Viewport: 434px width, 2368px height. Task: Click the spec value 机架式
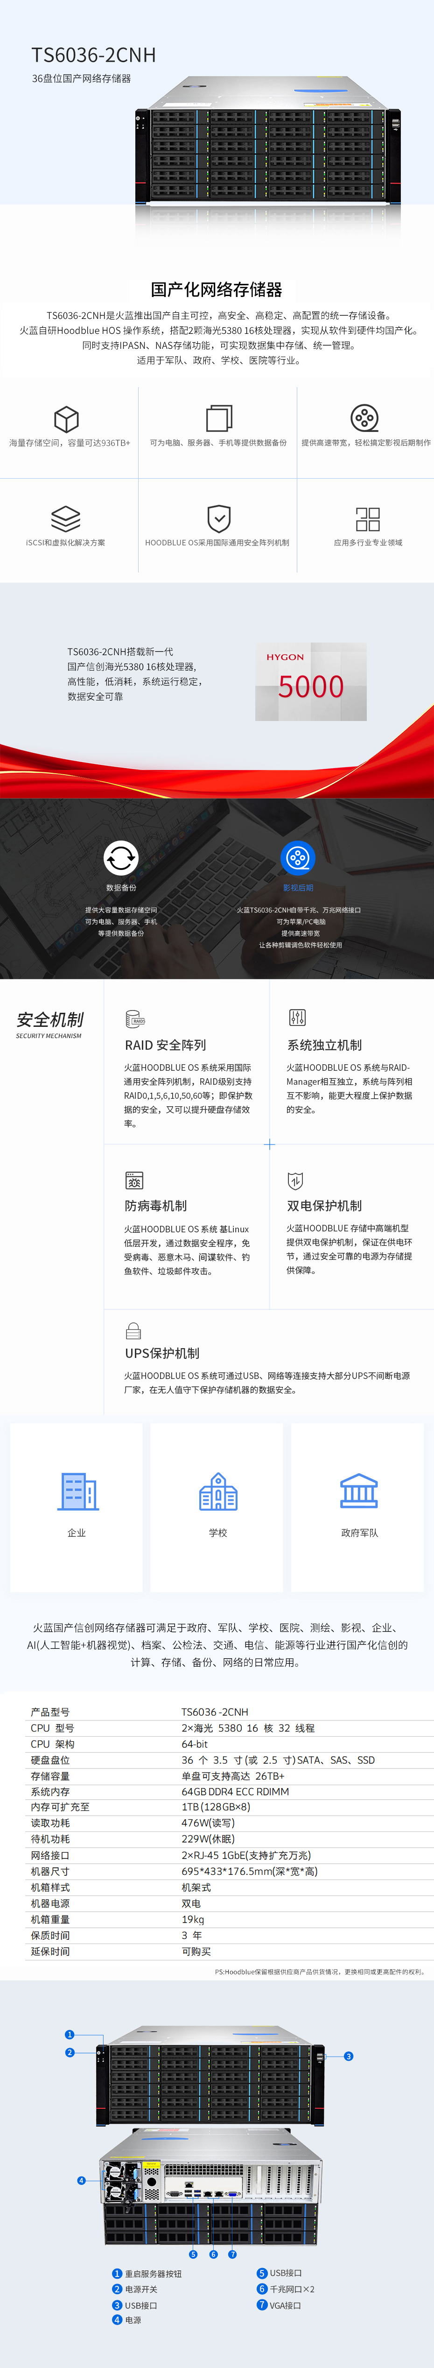pos(196,1887)
